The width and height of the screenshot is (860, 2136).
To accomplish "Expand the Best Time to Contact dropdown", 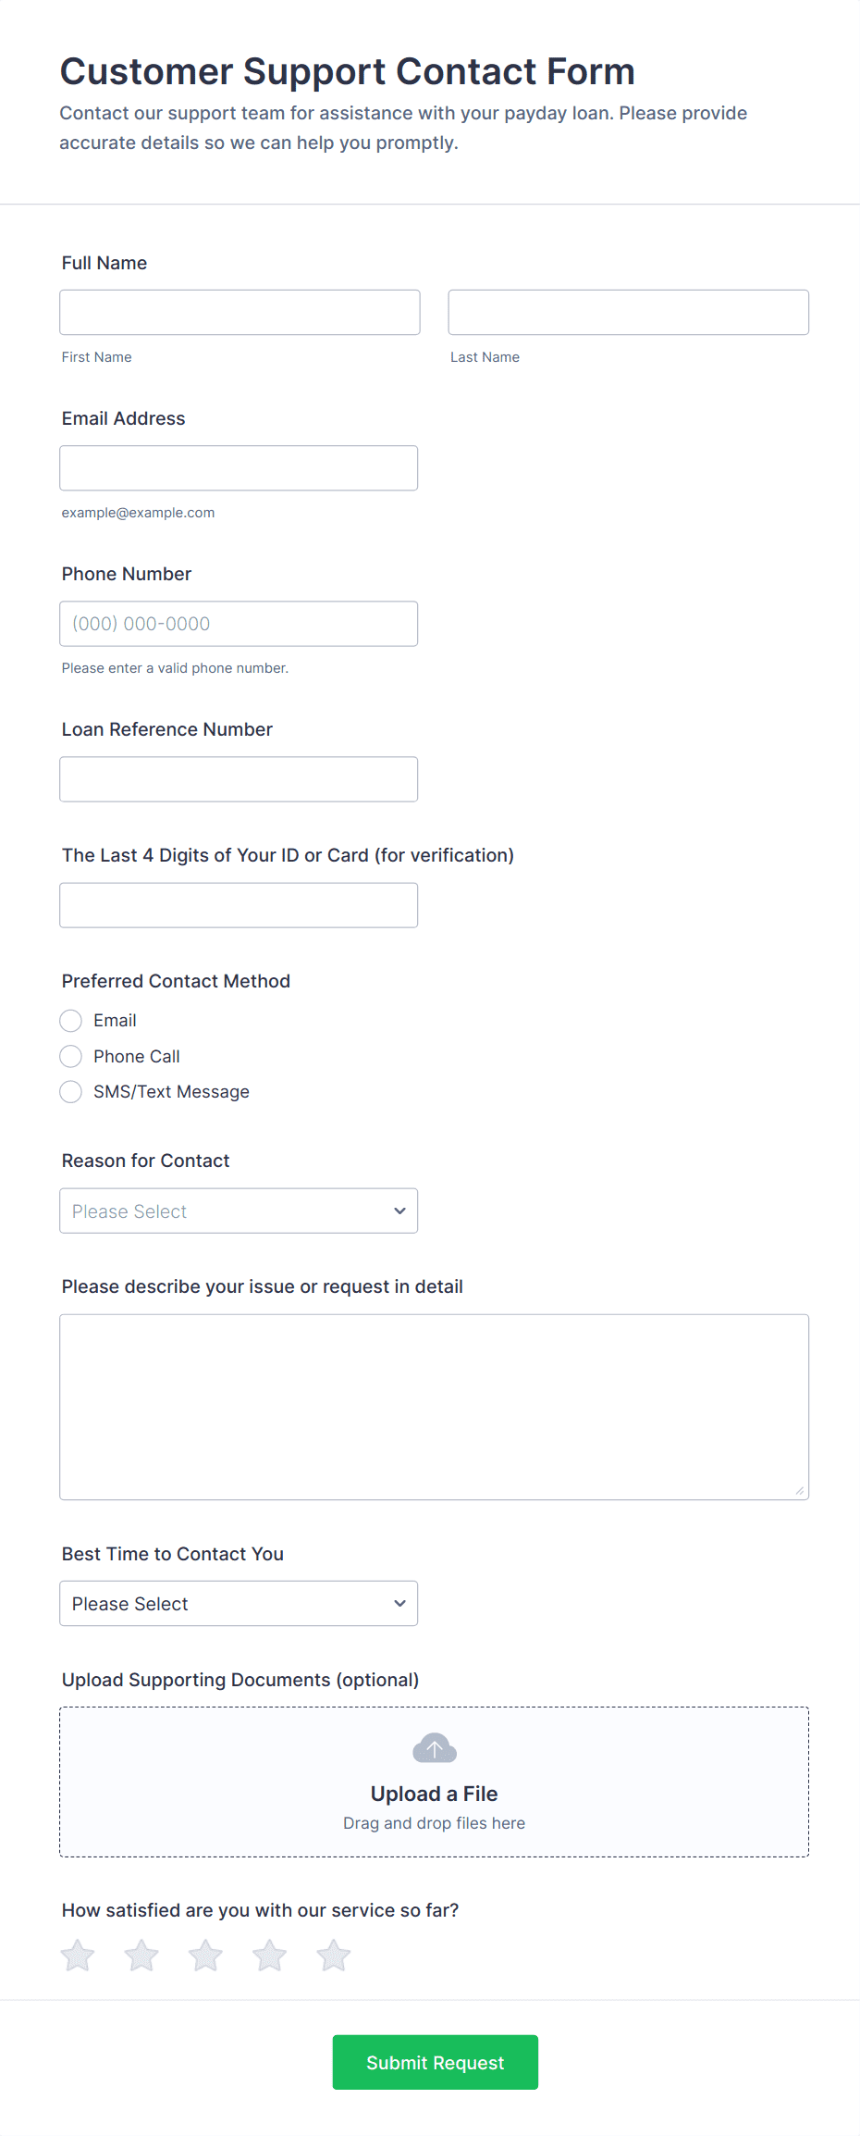I will coord(239,1603).
